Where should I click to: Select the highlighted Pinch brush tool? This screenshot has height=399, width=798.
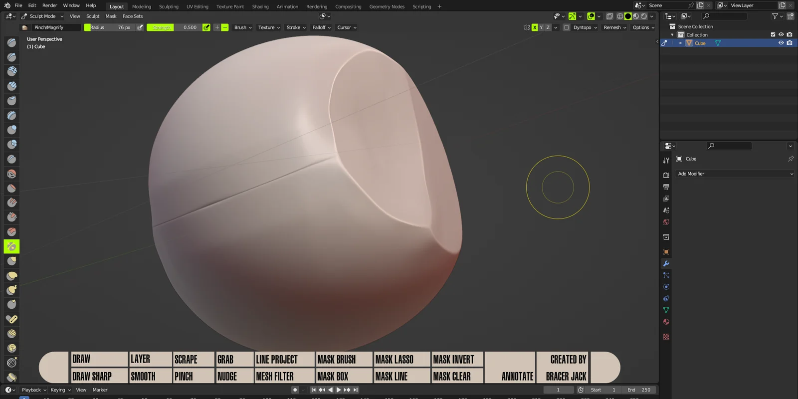(x=11, y=246)
